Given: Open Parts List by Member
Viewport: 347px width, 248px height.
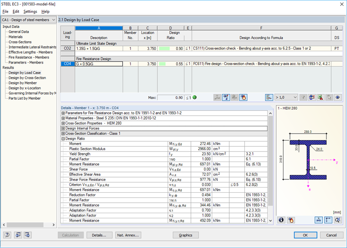Looking at the screenshot, I should pos(25,98).
